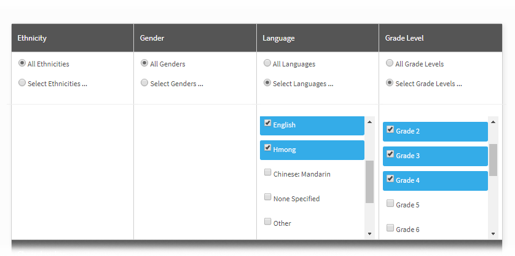Uncheck the Grade 3 checkbox

pyautogui.click(x=390, y=154)
